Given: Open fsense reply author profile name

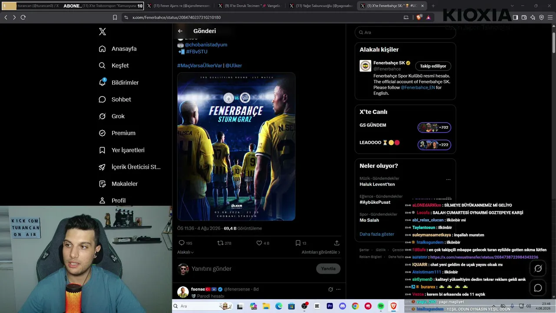Looking at the screenshot, I should (x=198, y=289).
